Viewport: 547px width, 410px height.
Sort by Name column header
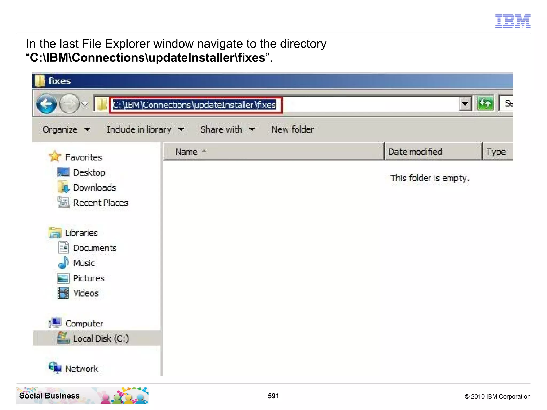pos(273,152)
